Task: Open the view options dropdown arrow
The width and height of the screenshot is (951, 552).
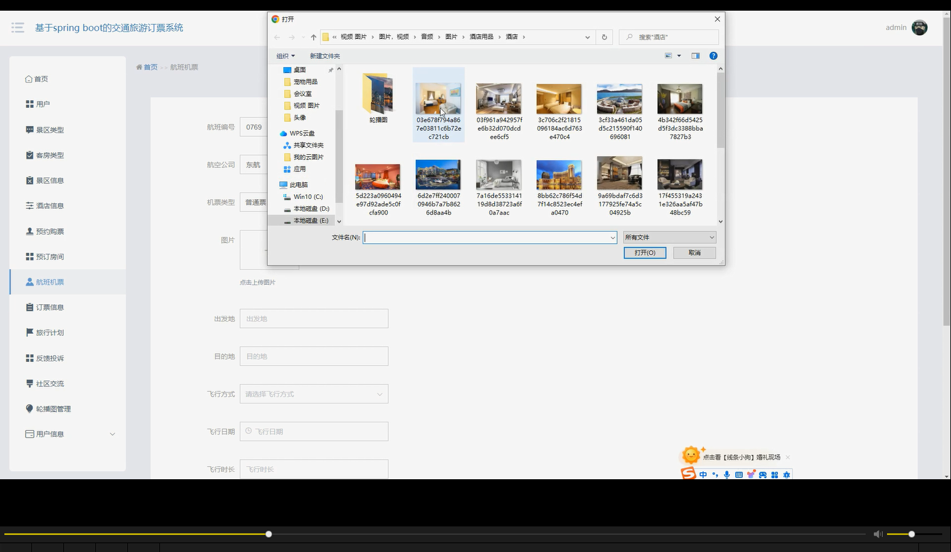Action: tap(679, 56)
